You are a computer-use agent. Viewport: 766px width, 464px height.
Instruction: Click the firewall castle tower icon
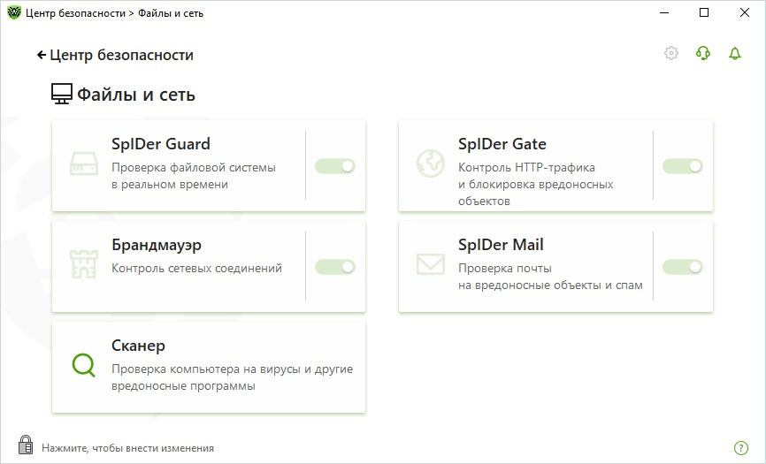coord(83,263)
